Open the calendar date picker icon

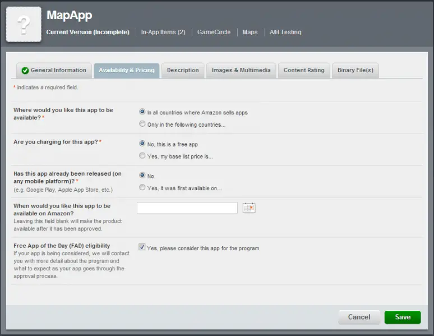pos(248,208)
